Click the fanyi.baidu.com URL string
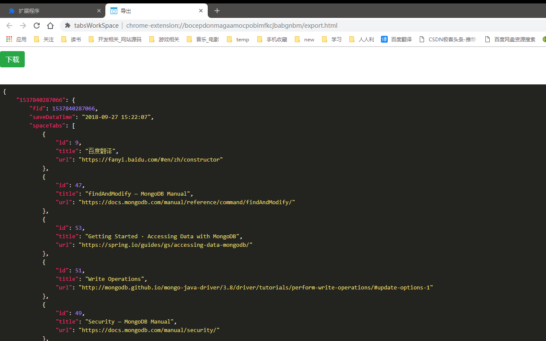 (151, 160)
